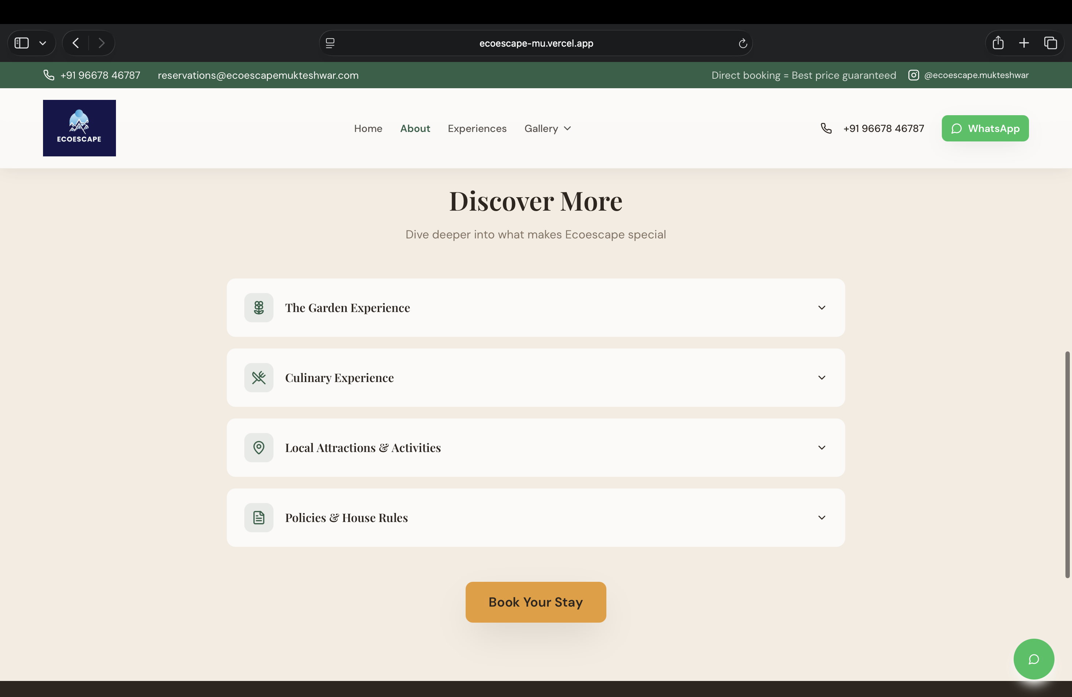Image resolution: width=1072 pixels, height=697 pixels.
Task: Click the document icon for Policies
Action: (x=259, y=518)
